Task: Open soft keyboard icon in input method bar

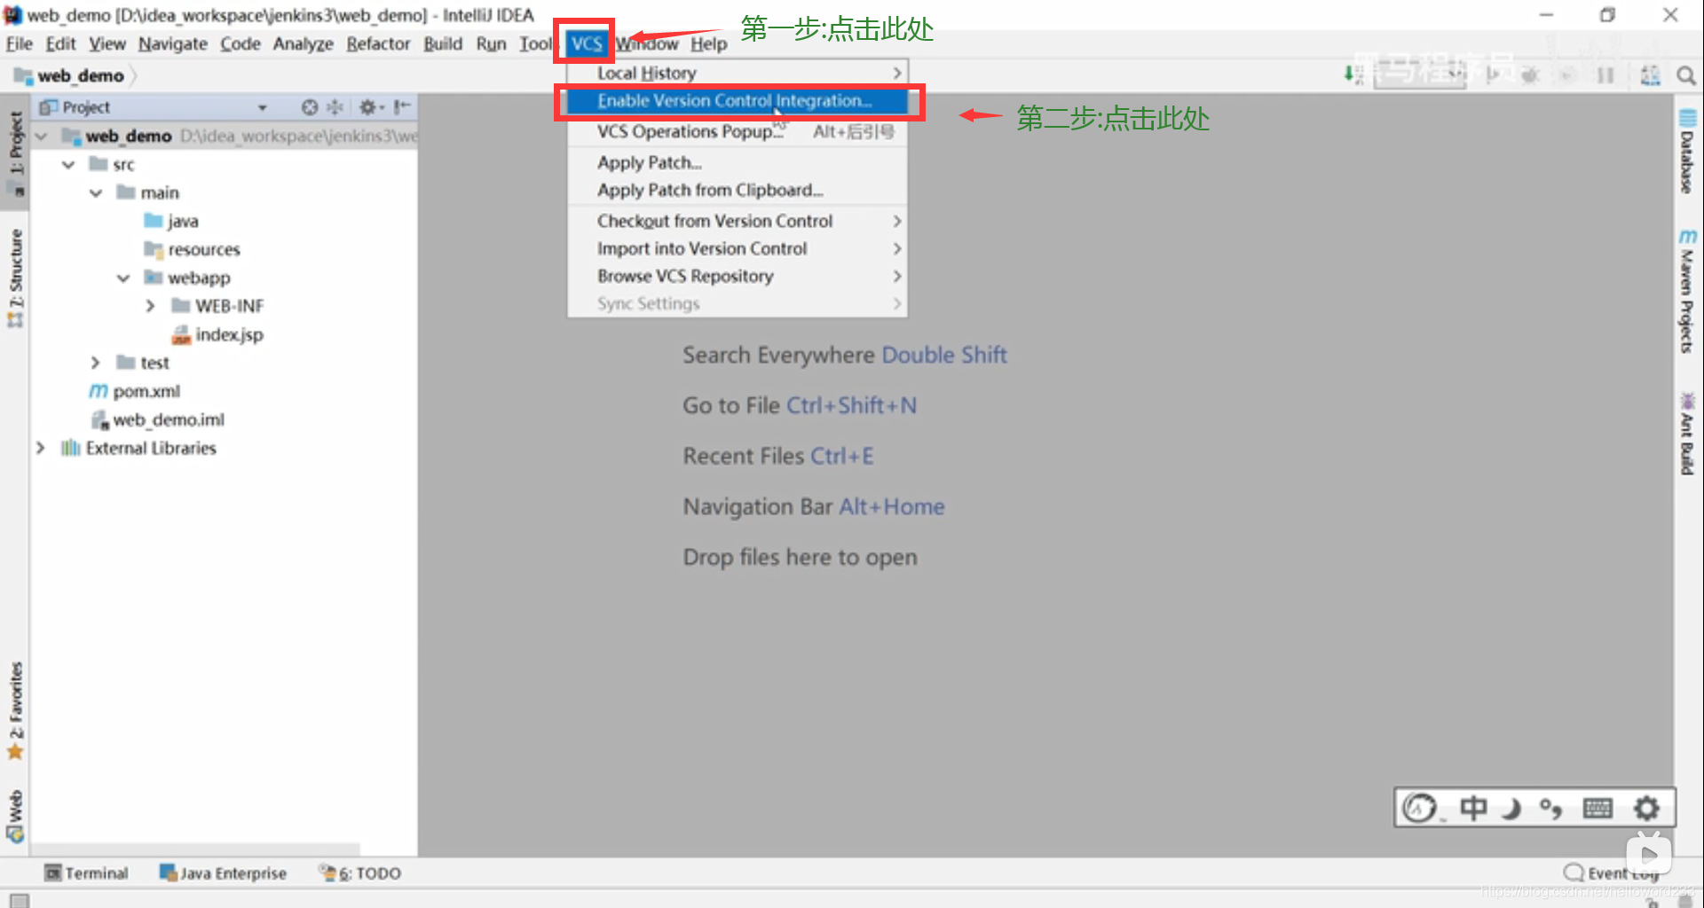Action: pyautogui.click(x=1597, y=808)
